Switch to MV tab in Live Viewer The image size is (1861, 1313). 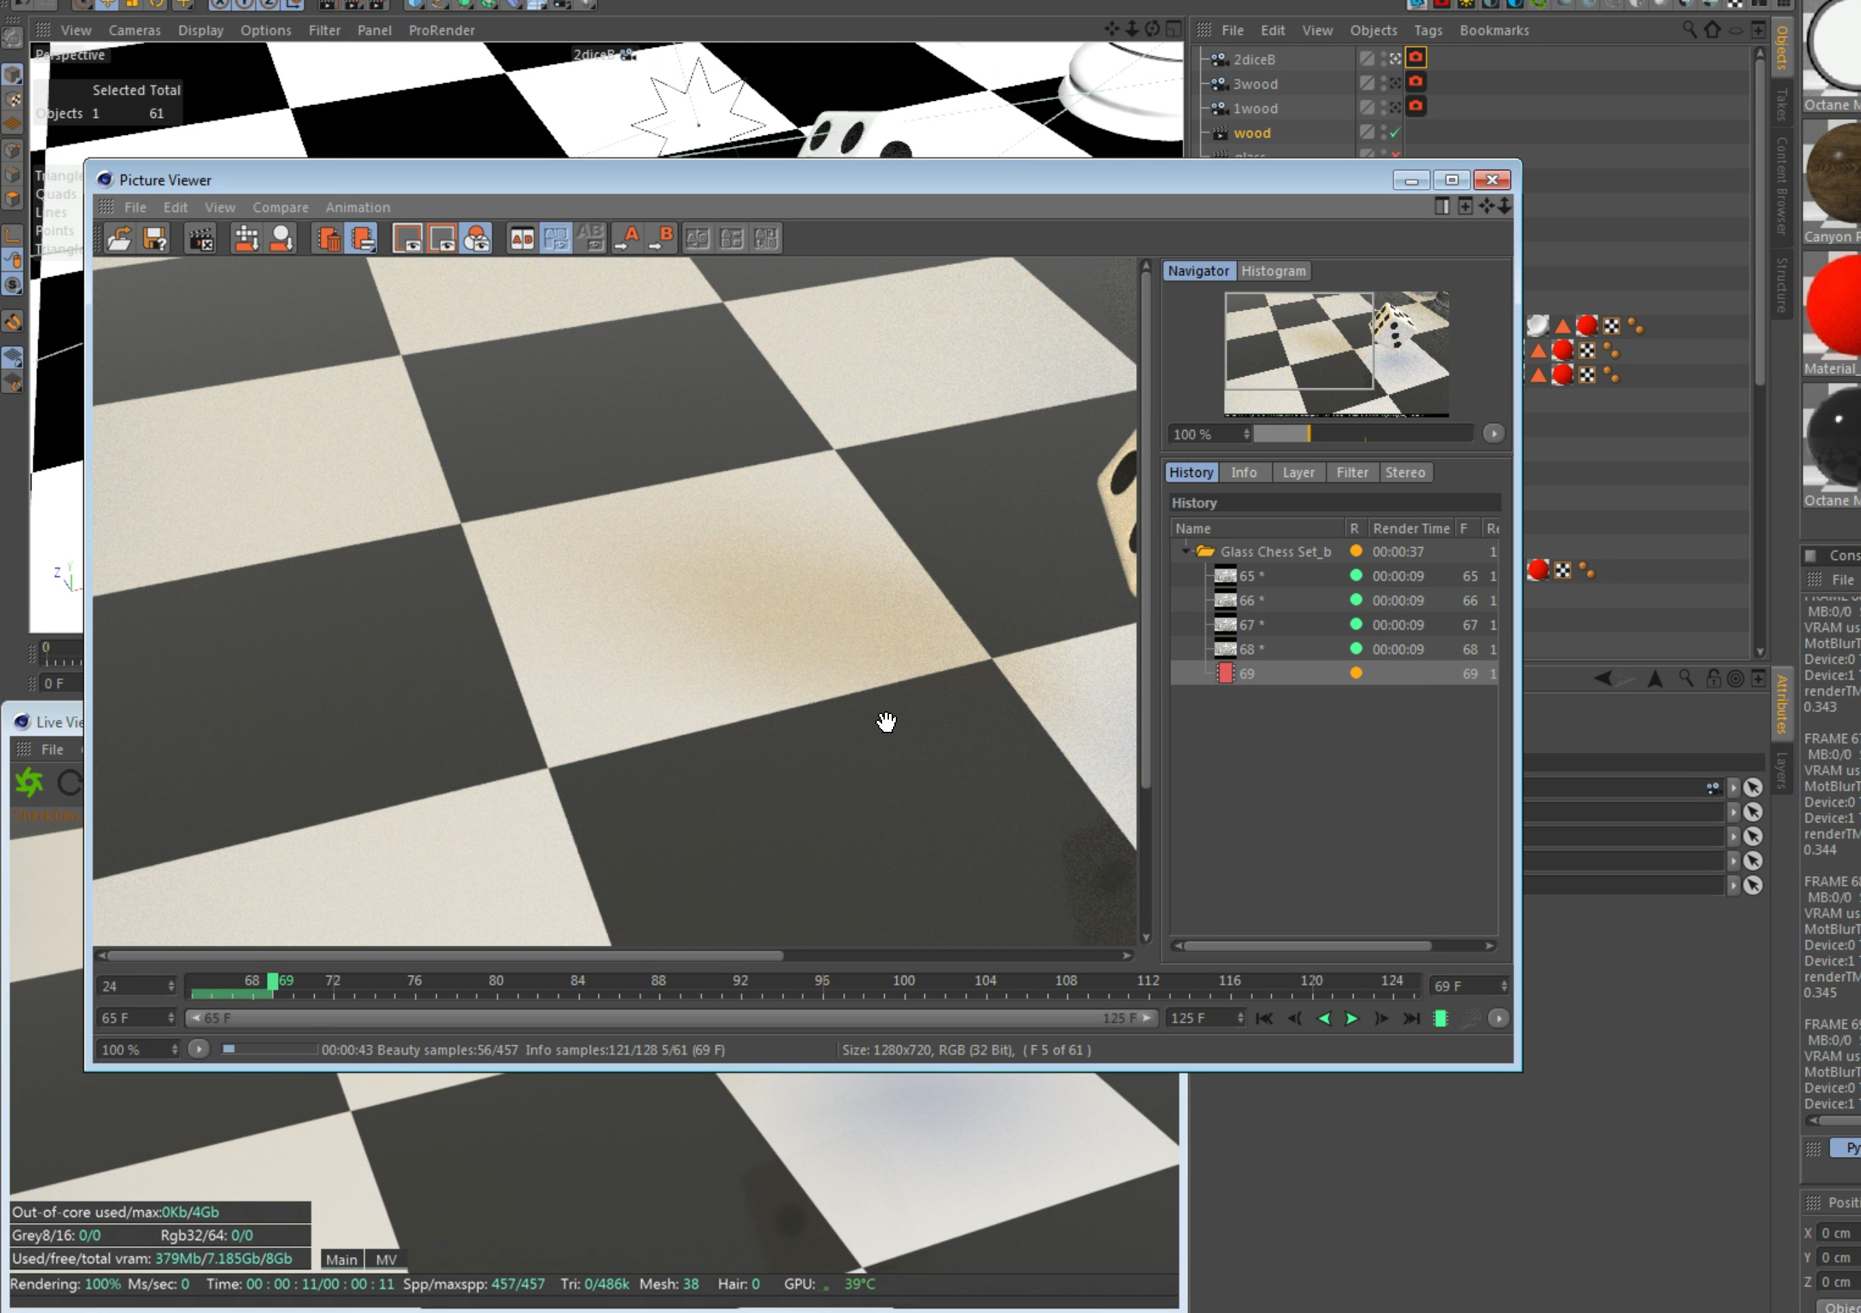pyautogui.click(x=386, y=1259)
